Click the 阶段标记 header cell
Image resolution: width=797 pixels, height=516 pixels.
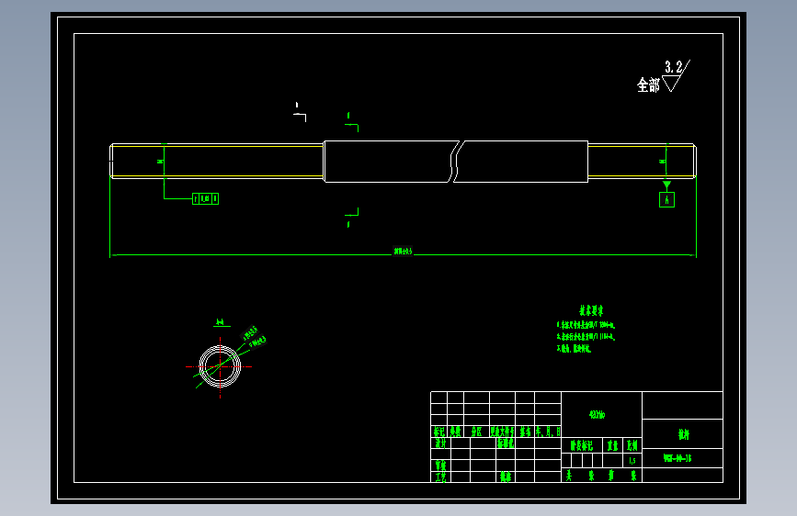(582, 445)
